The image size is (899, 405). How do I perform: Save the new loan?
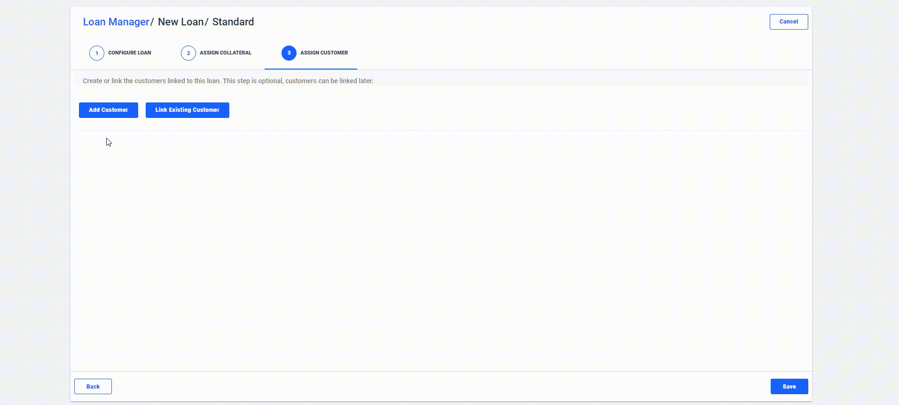789,386
